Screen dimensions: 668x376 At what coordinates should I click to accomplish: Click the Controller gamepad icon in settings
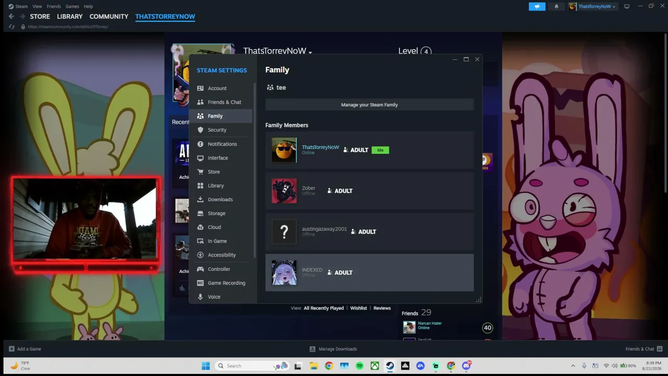point(200,269)
